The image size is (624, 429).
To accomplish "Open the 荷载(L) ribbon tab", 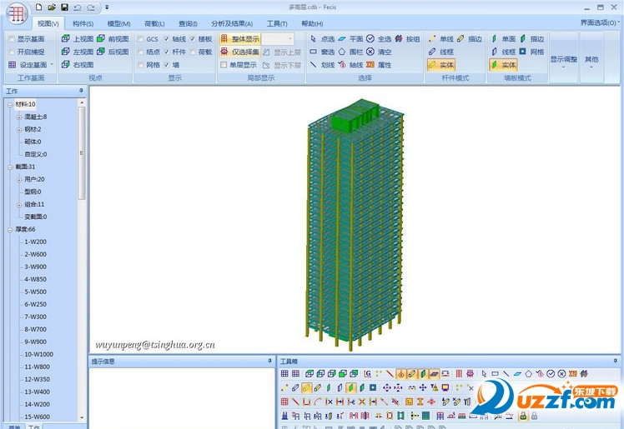I will pyautogui.click(x=154, y=24).
